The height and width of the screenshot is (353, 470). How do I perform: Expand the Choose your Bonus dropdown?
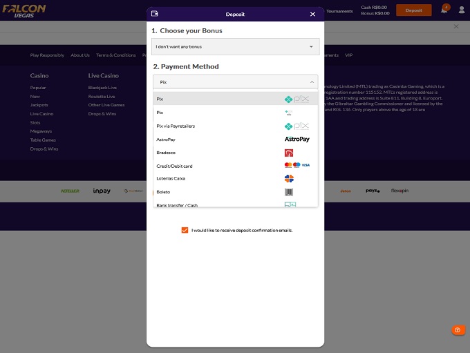[x=235, y=47]
